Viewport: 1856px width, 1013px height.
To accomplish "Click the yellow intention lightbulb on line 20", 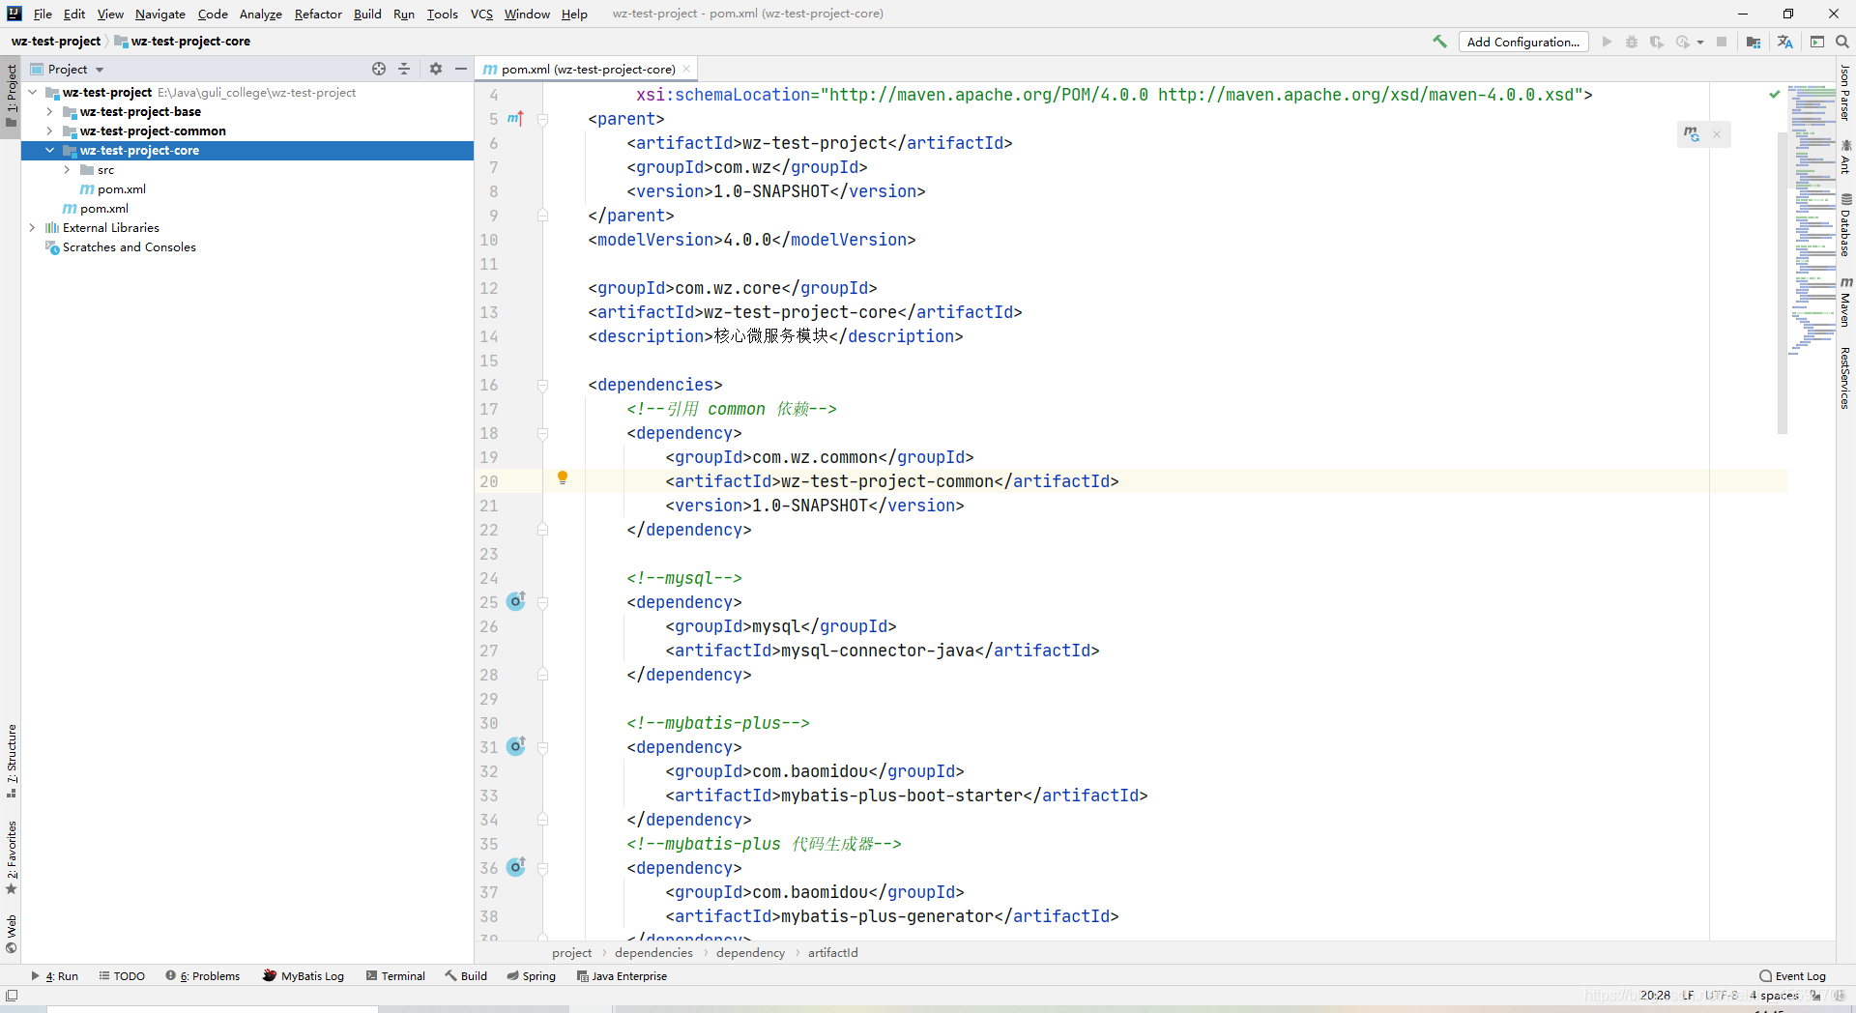I will click(563, 478).
